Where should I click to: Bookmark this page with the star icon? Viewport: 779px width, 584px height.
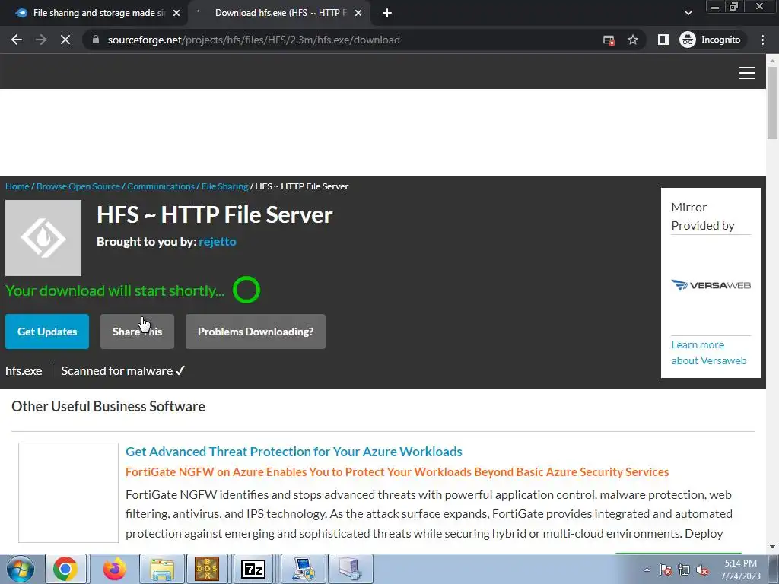(632, 40)
